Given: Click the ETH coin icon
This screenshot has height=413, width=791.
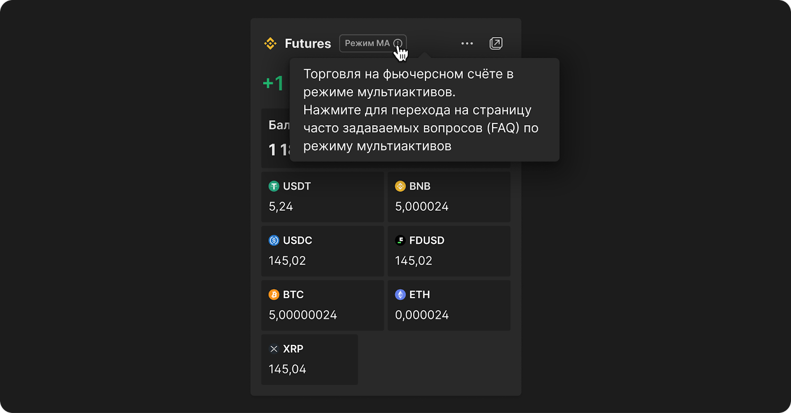Looking at the screenshot, I should click(x=400, y=295).
